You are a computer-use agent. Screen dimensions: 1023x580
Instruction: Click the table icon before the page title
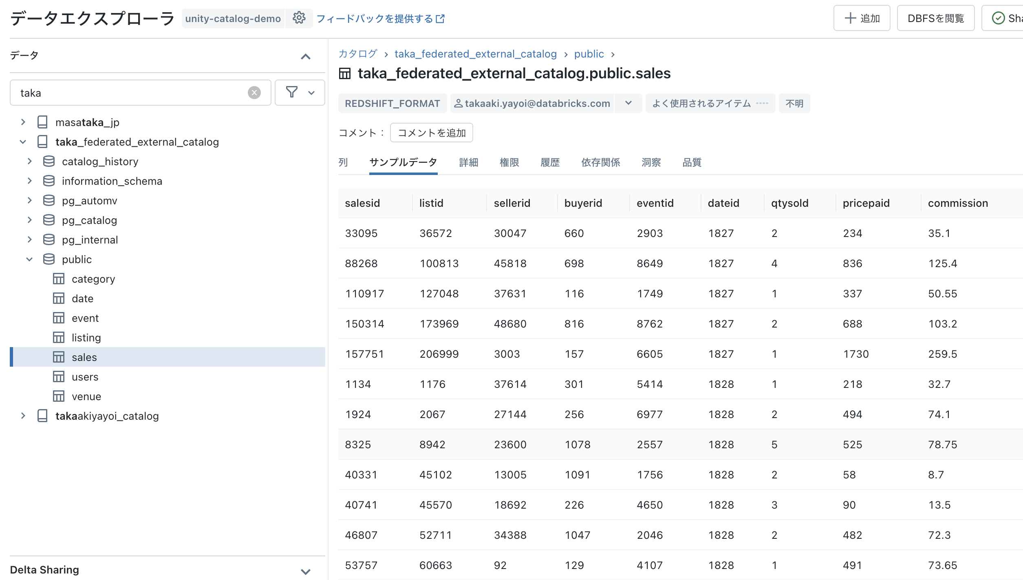tap(344, 73)
